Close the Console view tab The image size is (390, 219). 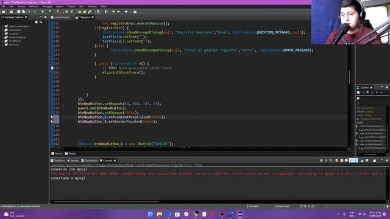click(x=115, y=161)
